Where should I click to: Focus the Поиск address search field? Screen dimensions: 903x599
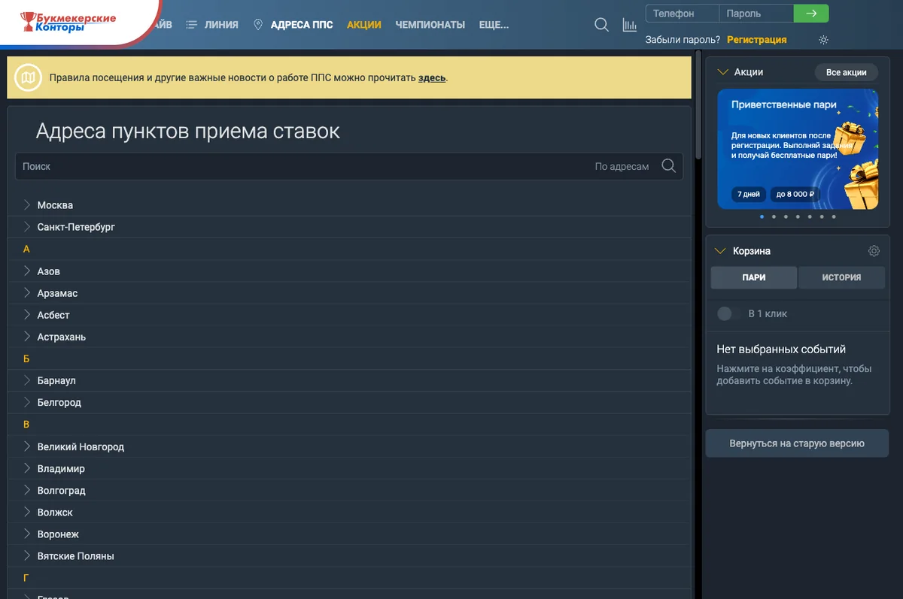coord(301,166)
